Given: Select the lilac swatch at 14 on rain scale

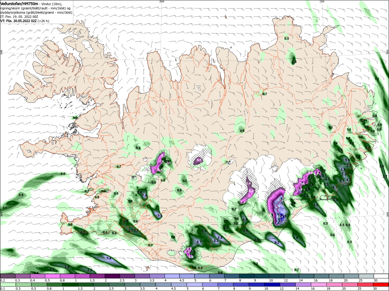Looking at the screenshot, I should pos(303,285).
